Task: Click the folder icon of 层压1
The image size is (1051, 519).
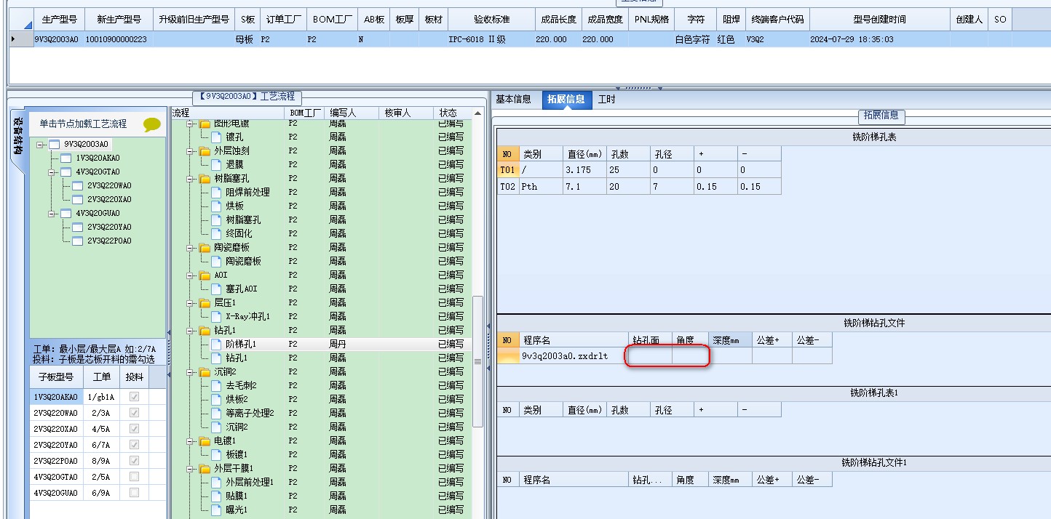Action: click(205, 303)
